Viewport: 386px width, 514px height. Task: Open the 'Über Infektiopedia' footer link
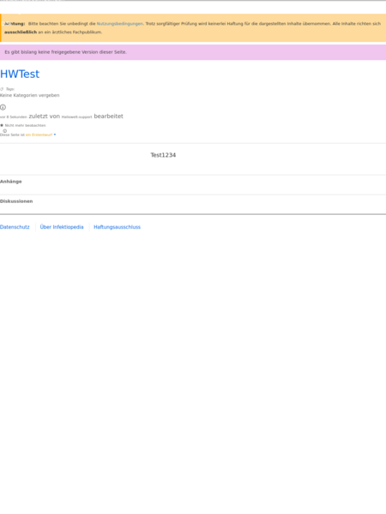click(x=62, y=227)
